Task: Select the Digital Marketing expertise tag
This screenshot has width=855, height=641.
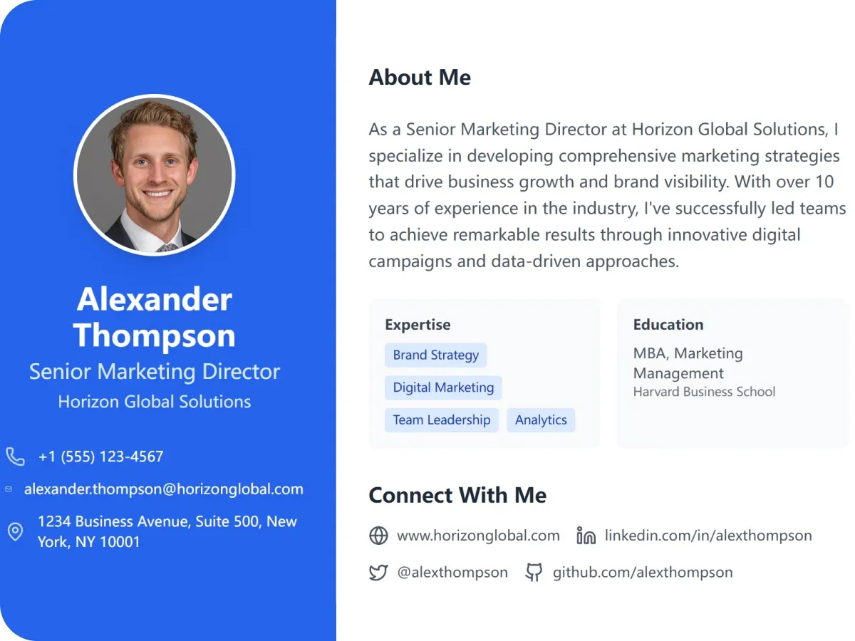Action: (x=443, y=388)
